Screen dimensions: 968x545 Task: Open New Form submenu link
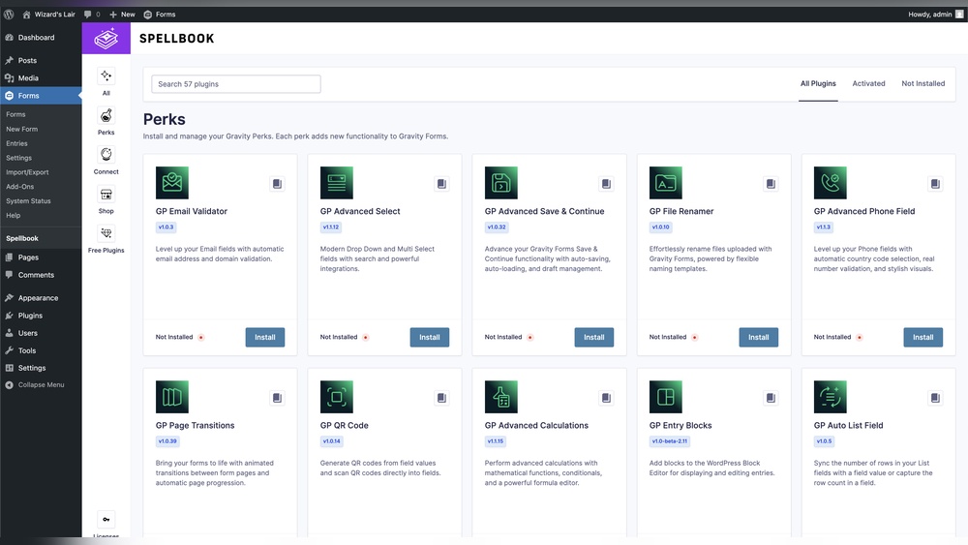pos(22,129)
